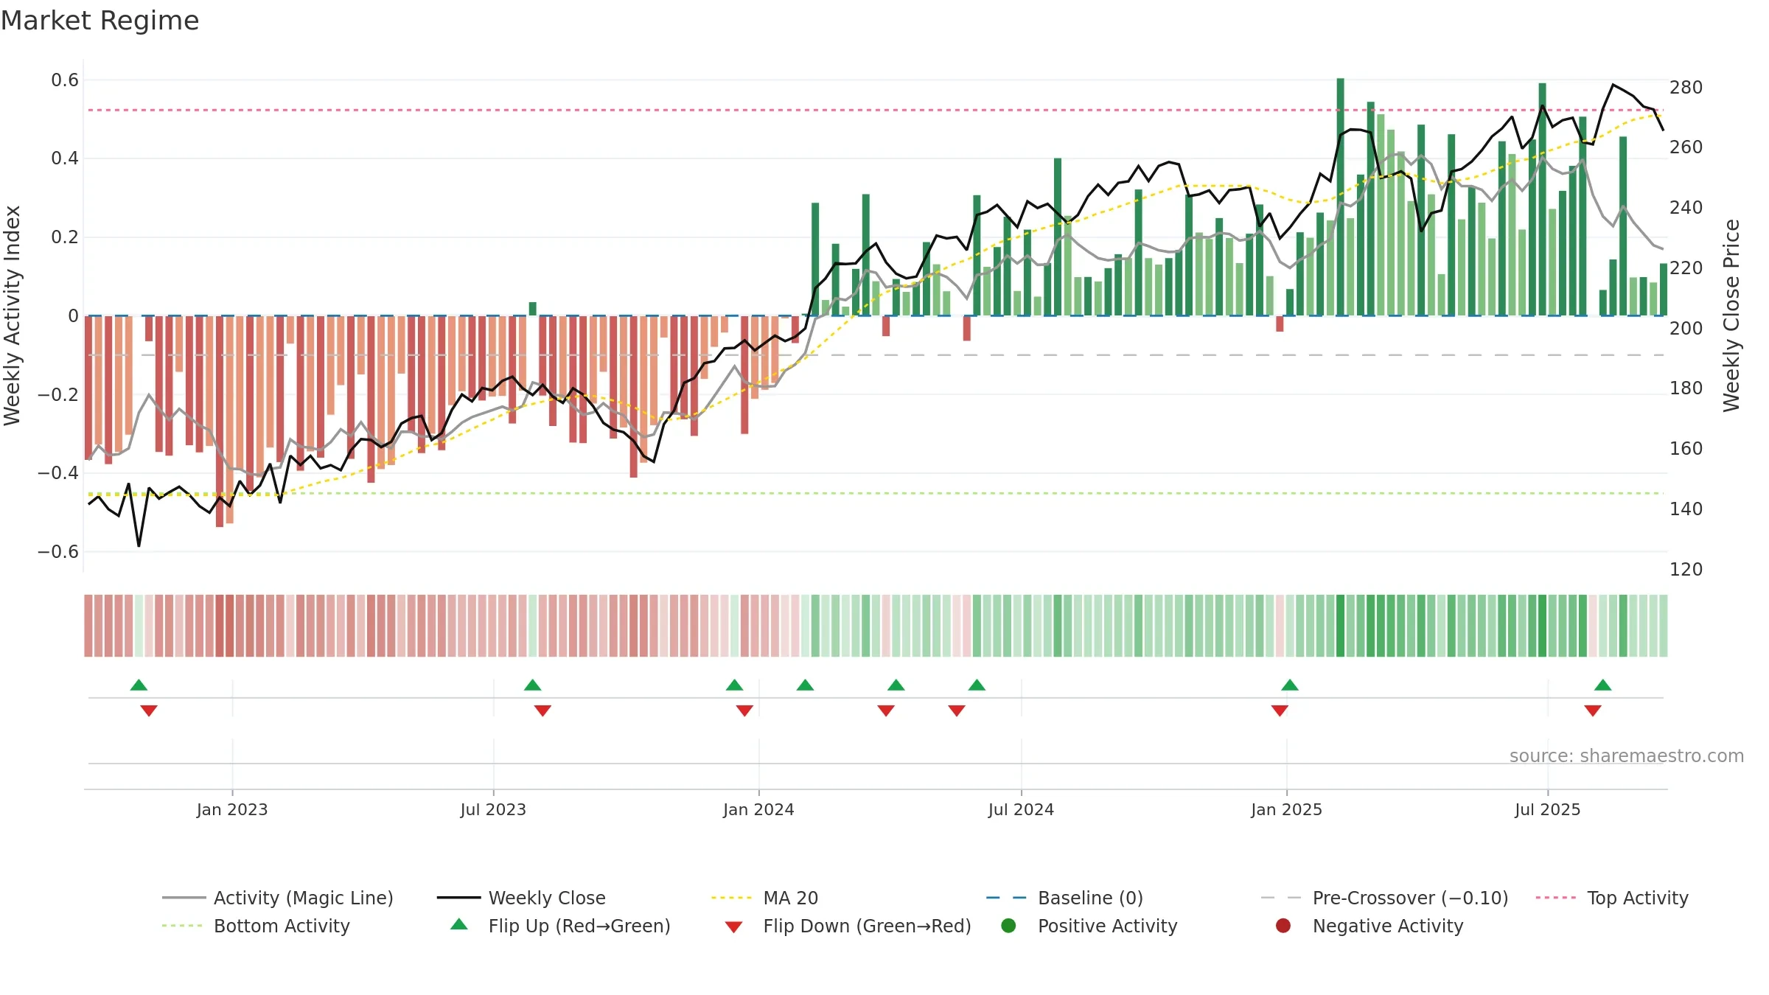Image resolution: width=1769 pixels, height=995 pixels.
Task: Toggle the Baseline (0) legend entry
Action: pyautogui.click(x=1064, y=898)
